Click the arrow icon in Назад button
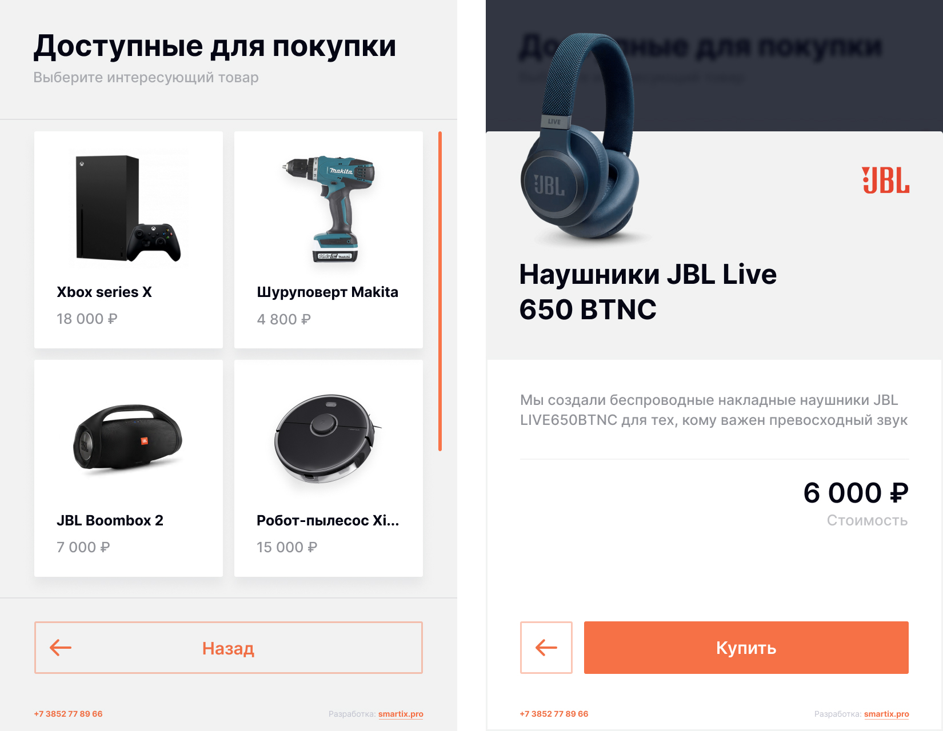943x731 pixels. 61,648
